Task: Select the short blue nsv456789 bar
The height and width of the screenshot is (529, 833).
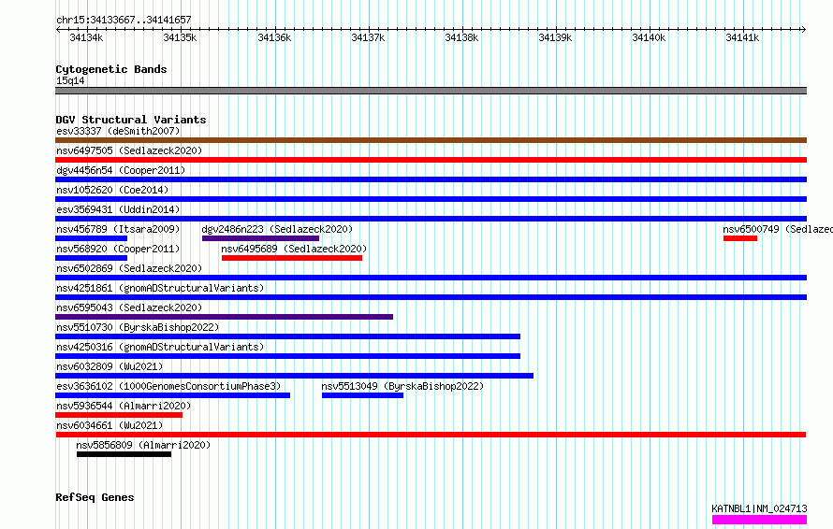Action: [92, 238]
